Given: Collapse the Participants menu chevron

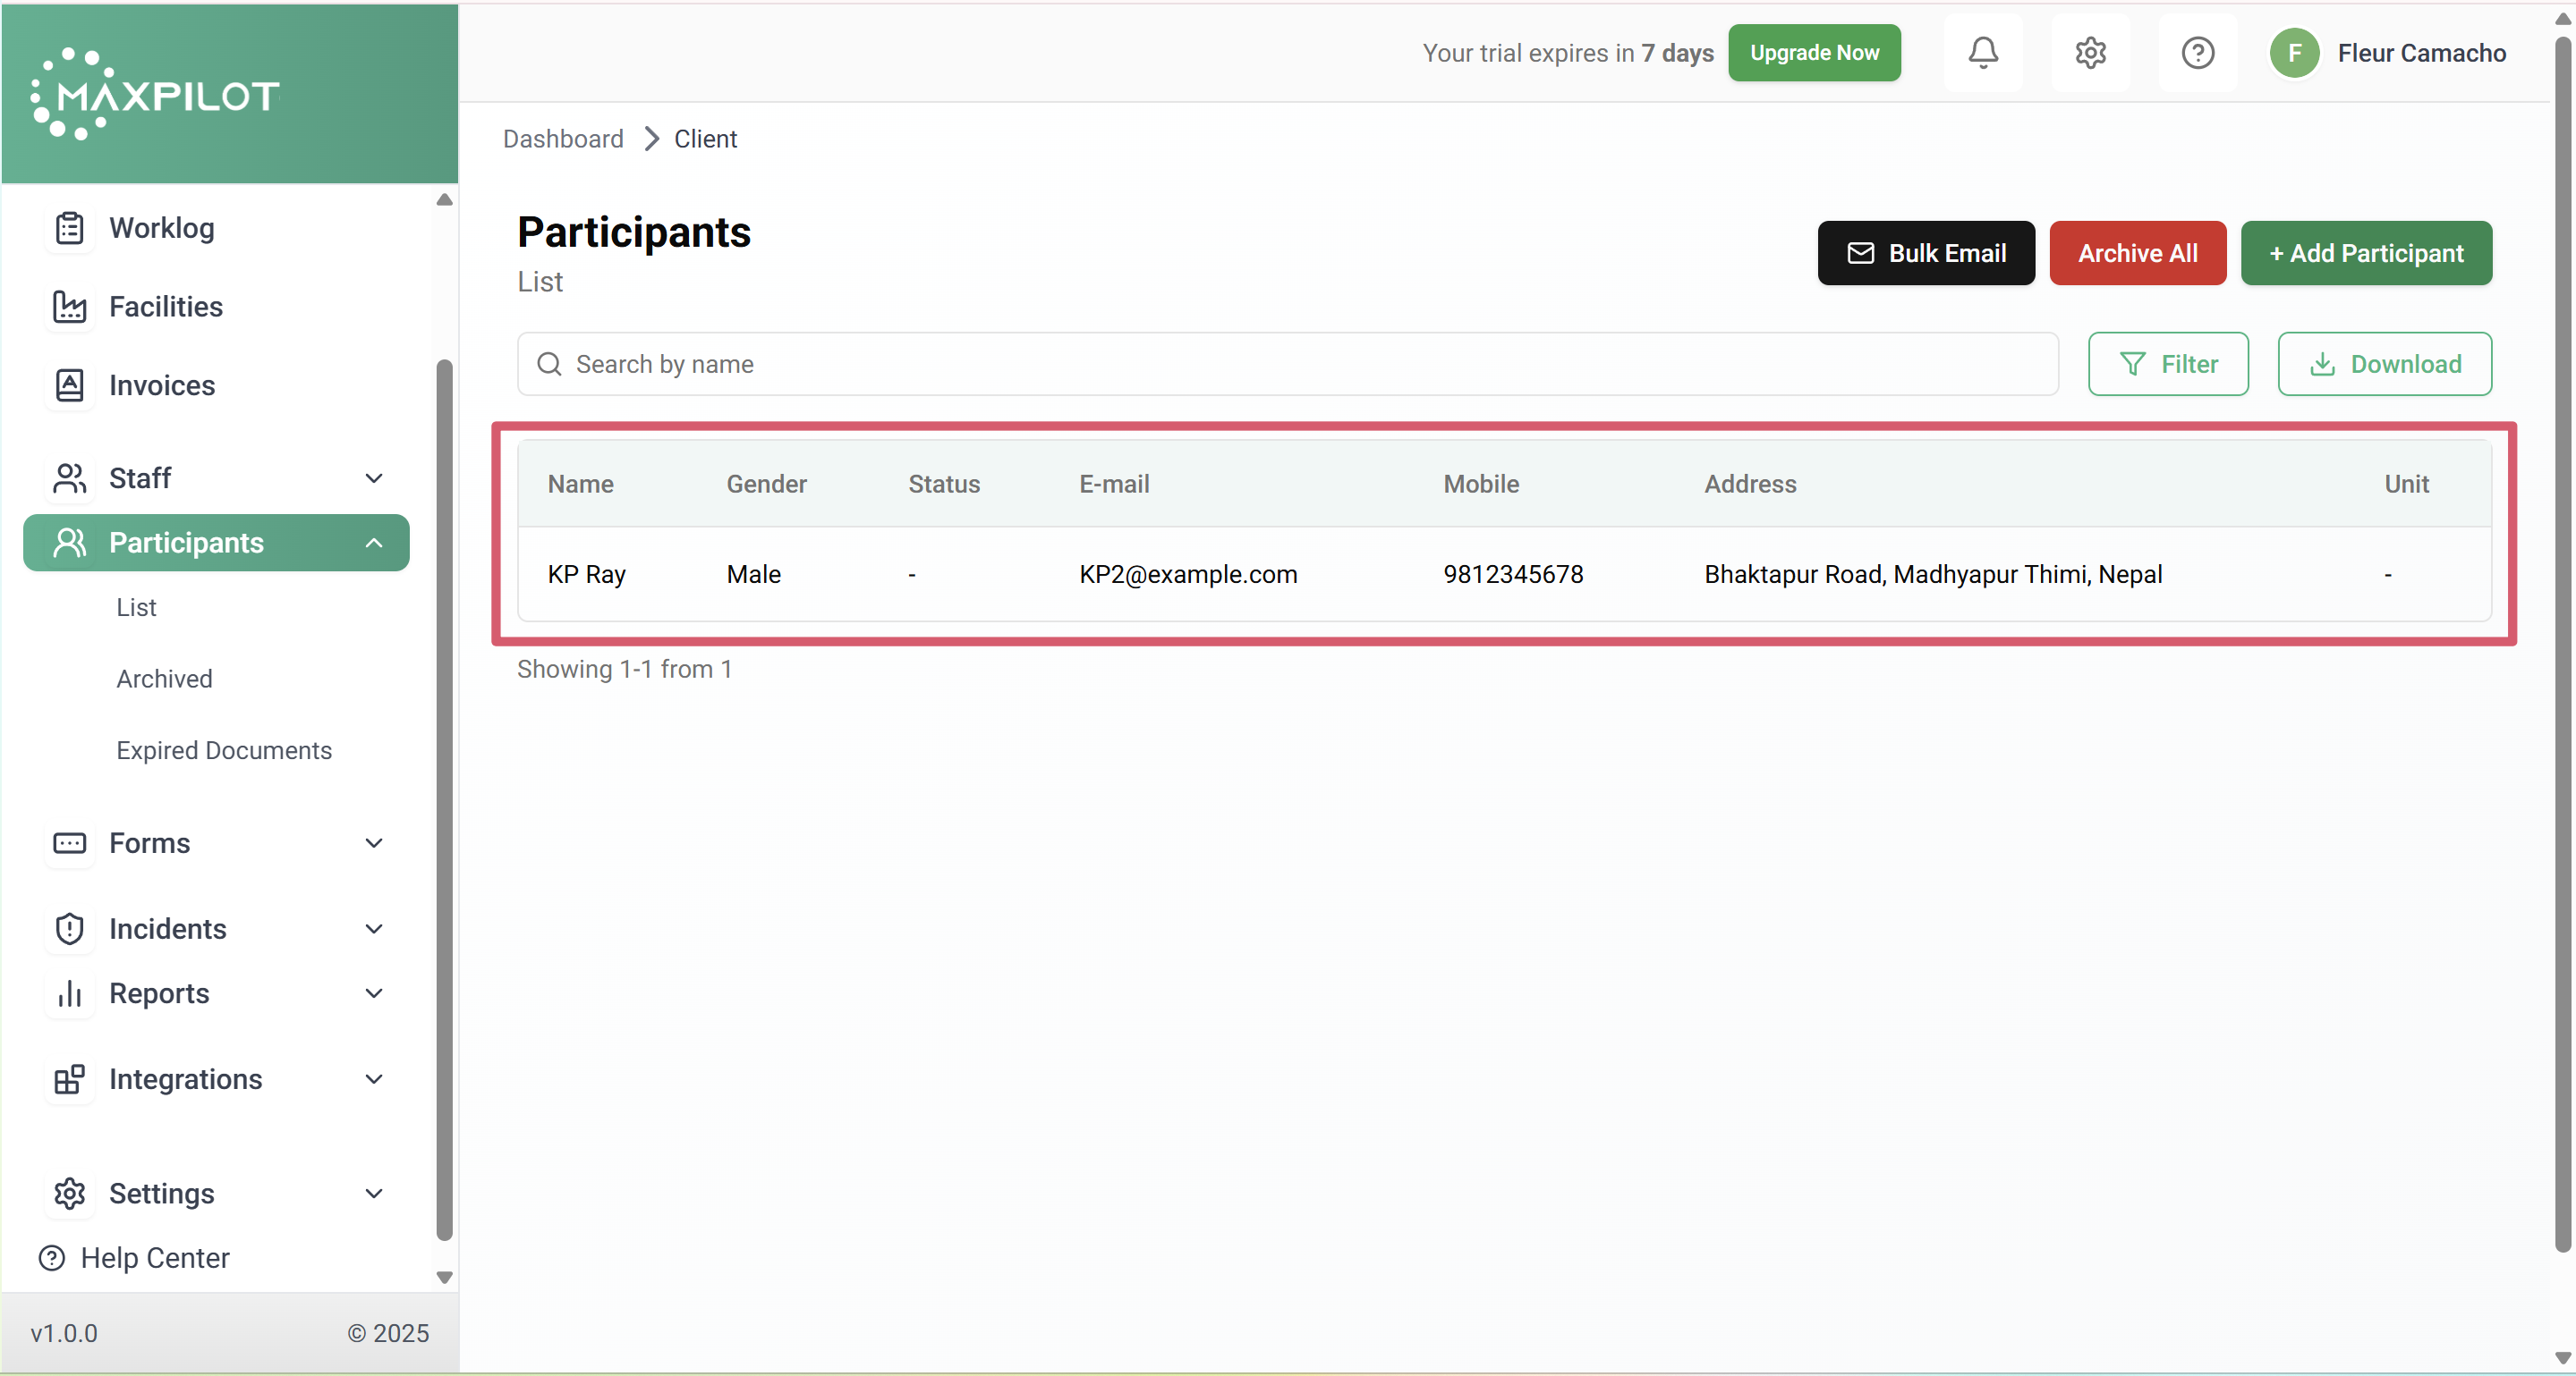Looking at the screenshot, I should point(374,543).
